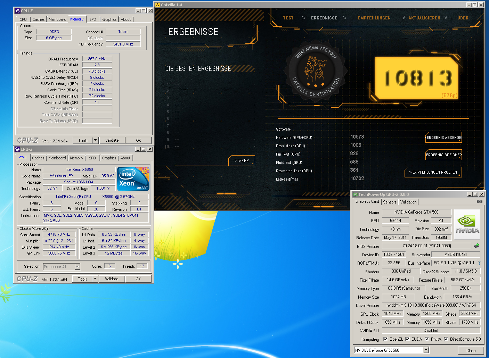Select the Graphics Card tab in GPU-Z
Image resolution: width=489 pixels, height=358 pixels.
tap(367, 201)
